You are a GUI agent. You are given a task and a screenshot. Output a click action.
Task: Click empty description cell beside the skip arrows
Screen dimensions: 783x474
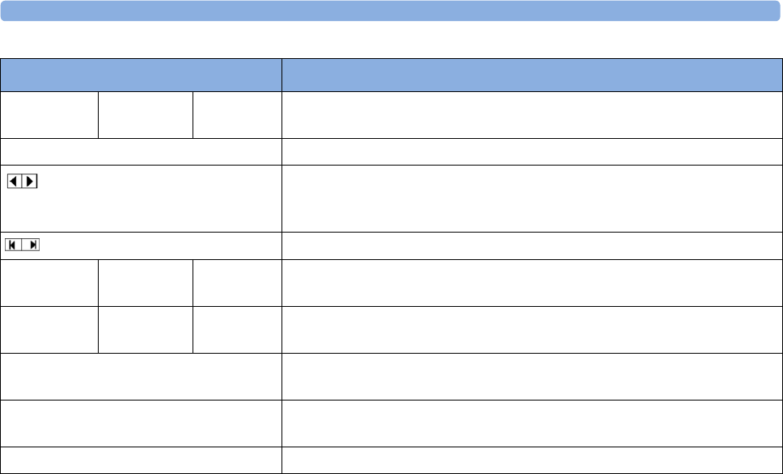pyautogui.click(x=531, y=245)
